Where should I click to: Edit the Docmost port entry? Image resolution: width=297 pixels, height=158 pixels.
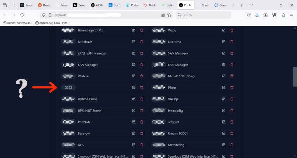[224, 41]
